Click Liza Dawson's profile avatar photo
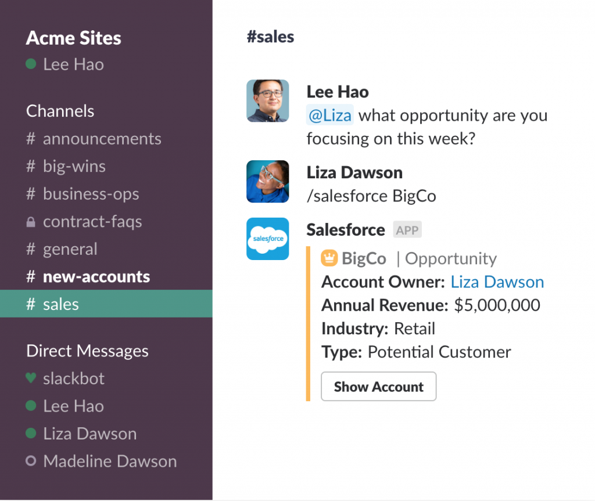This screenshot has height=501, width=595. pyautogui.click(x=267, y=182)
